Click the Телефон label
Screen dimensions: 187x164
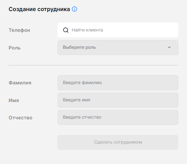pyautogui.click(x=19, y=30)
